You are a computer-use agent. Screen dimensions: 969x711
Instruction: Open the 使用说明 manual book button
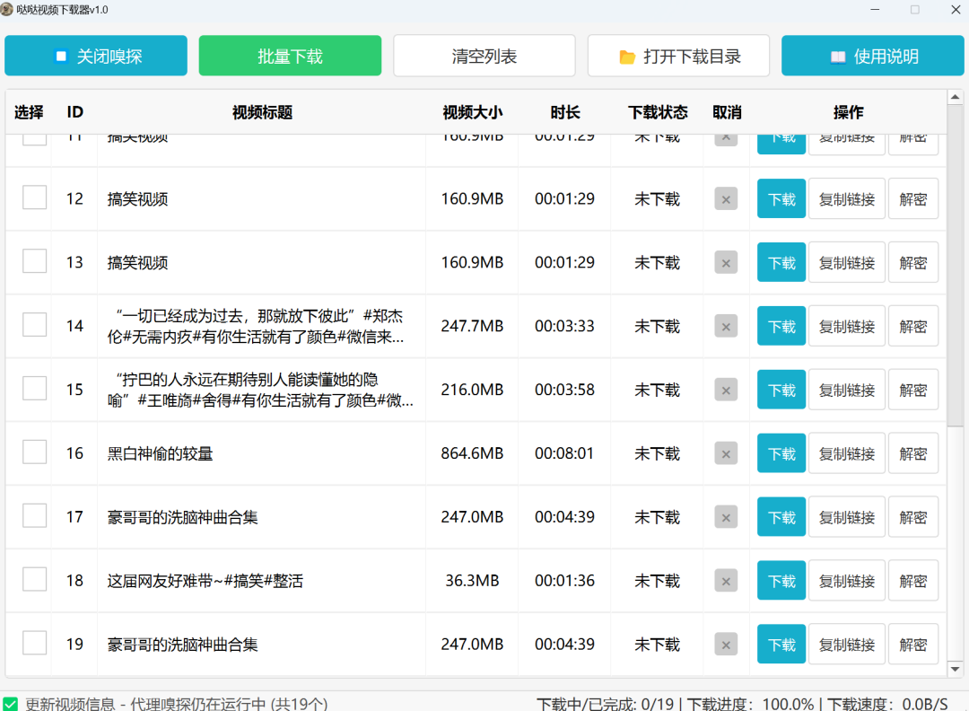873,57
